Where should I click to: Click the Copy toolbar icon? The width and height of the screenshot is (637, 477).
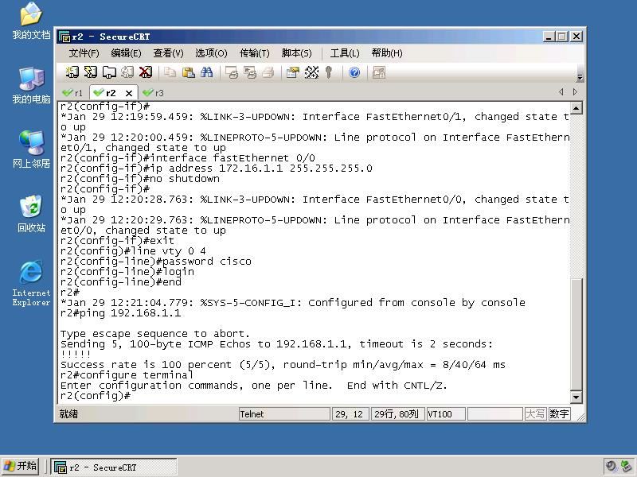pyautogui.click(x=170, y=72)
